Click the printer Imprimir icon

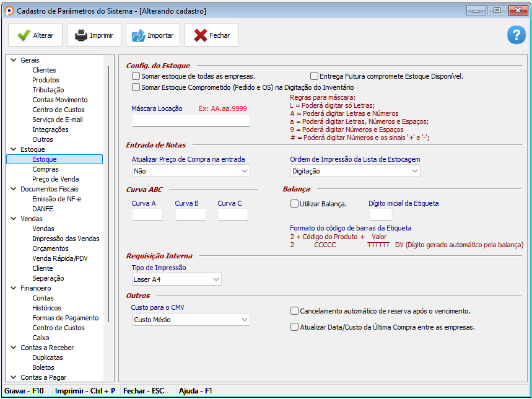click(x=81, y=35)
